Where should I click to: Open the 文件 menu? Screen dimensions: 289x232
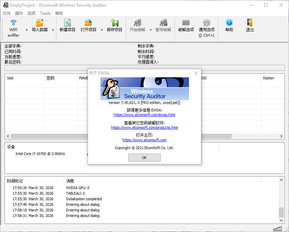[x=7, y=13]
